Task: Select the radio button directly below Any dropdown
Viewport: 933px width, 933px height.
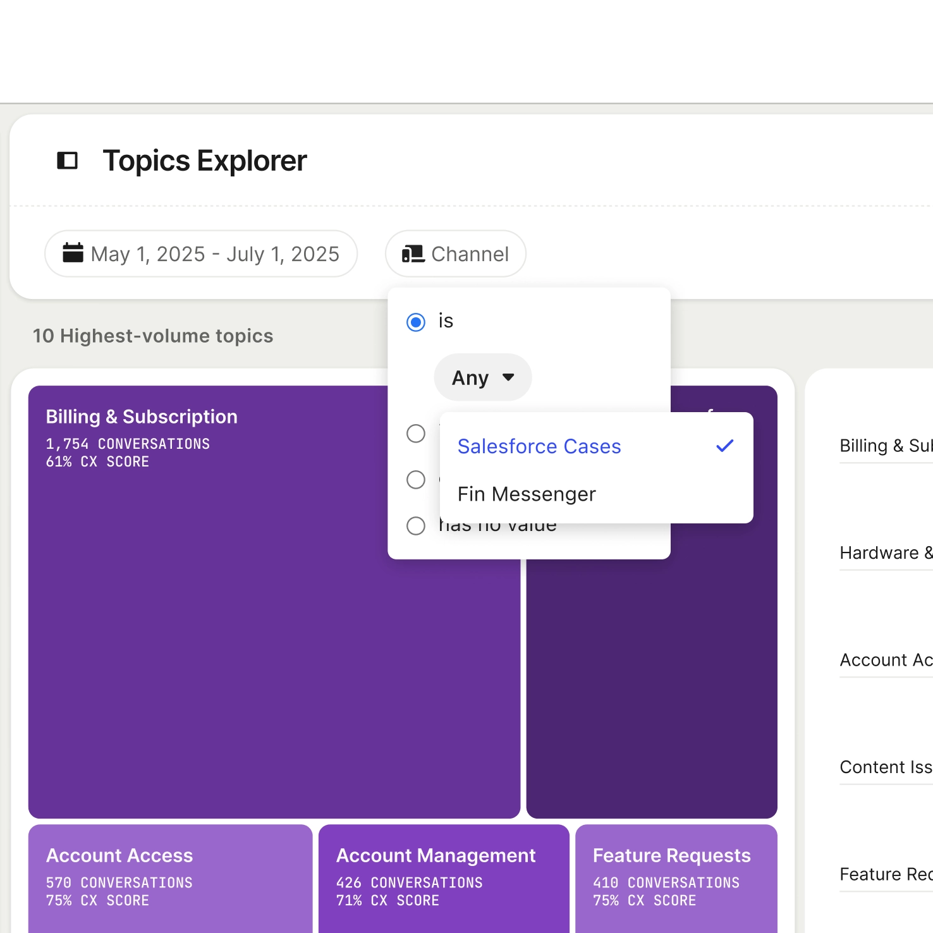Action: pos(416,434)
